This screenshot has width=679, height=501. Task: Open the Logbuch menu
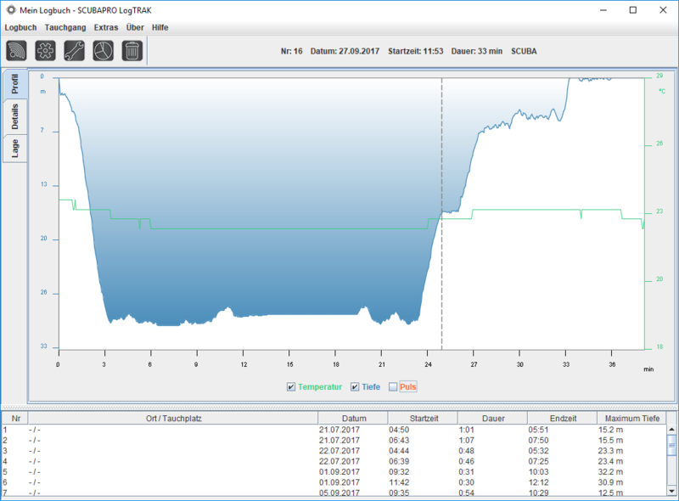tap(20, 27)
